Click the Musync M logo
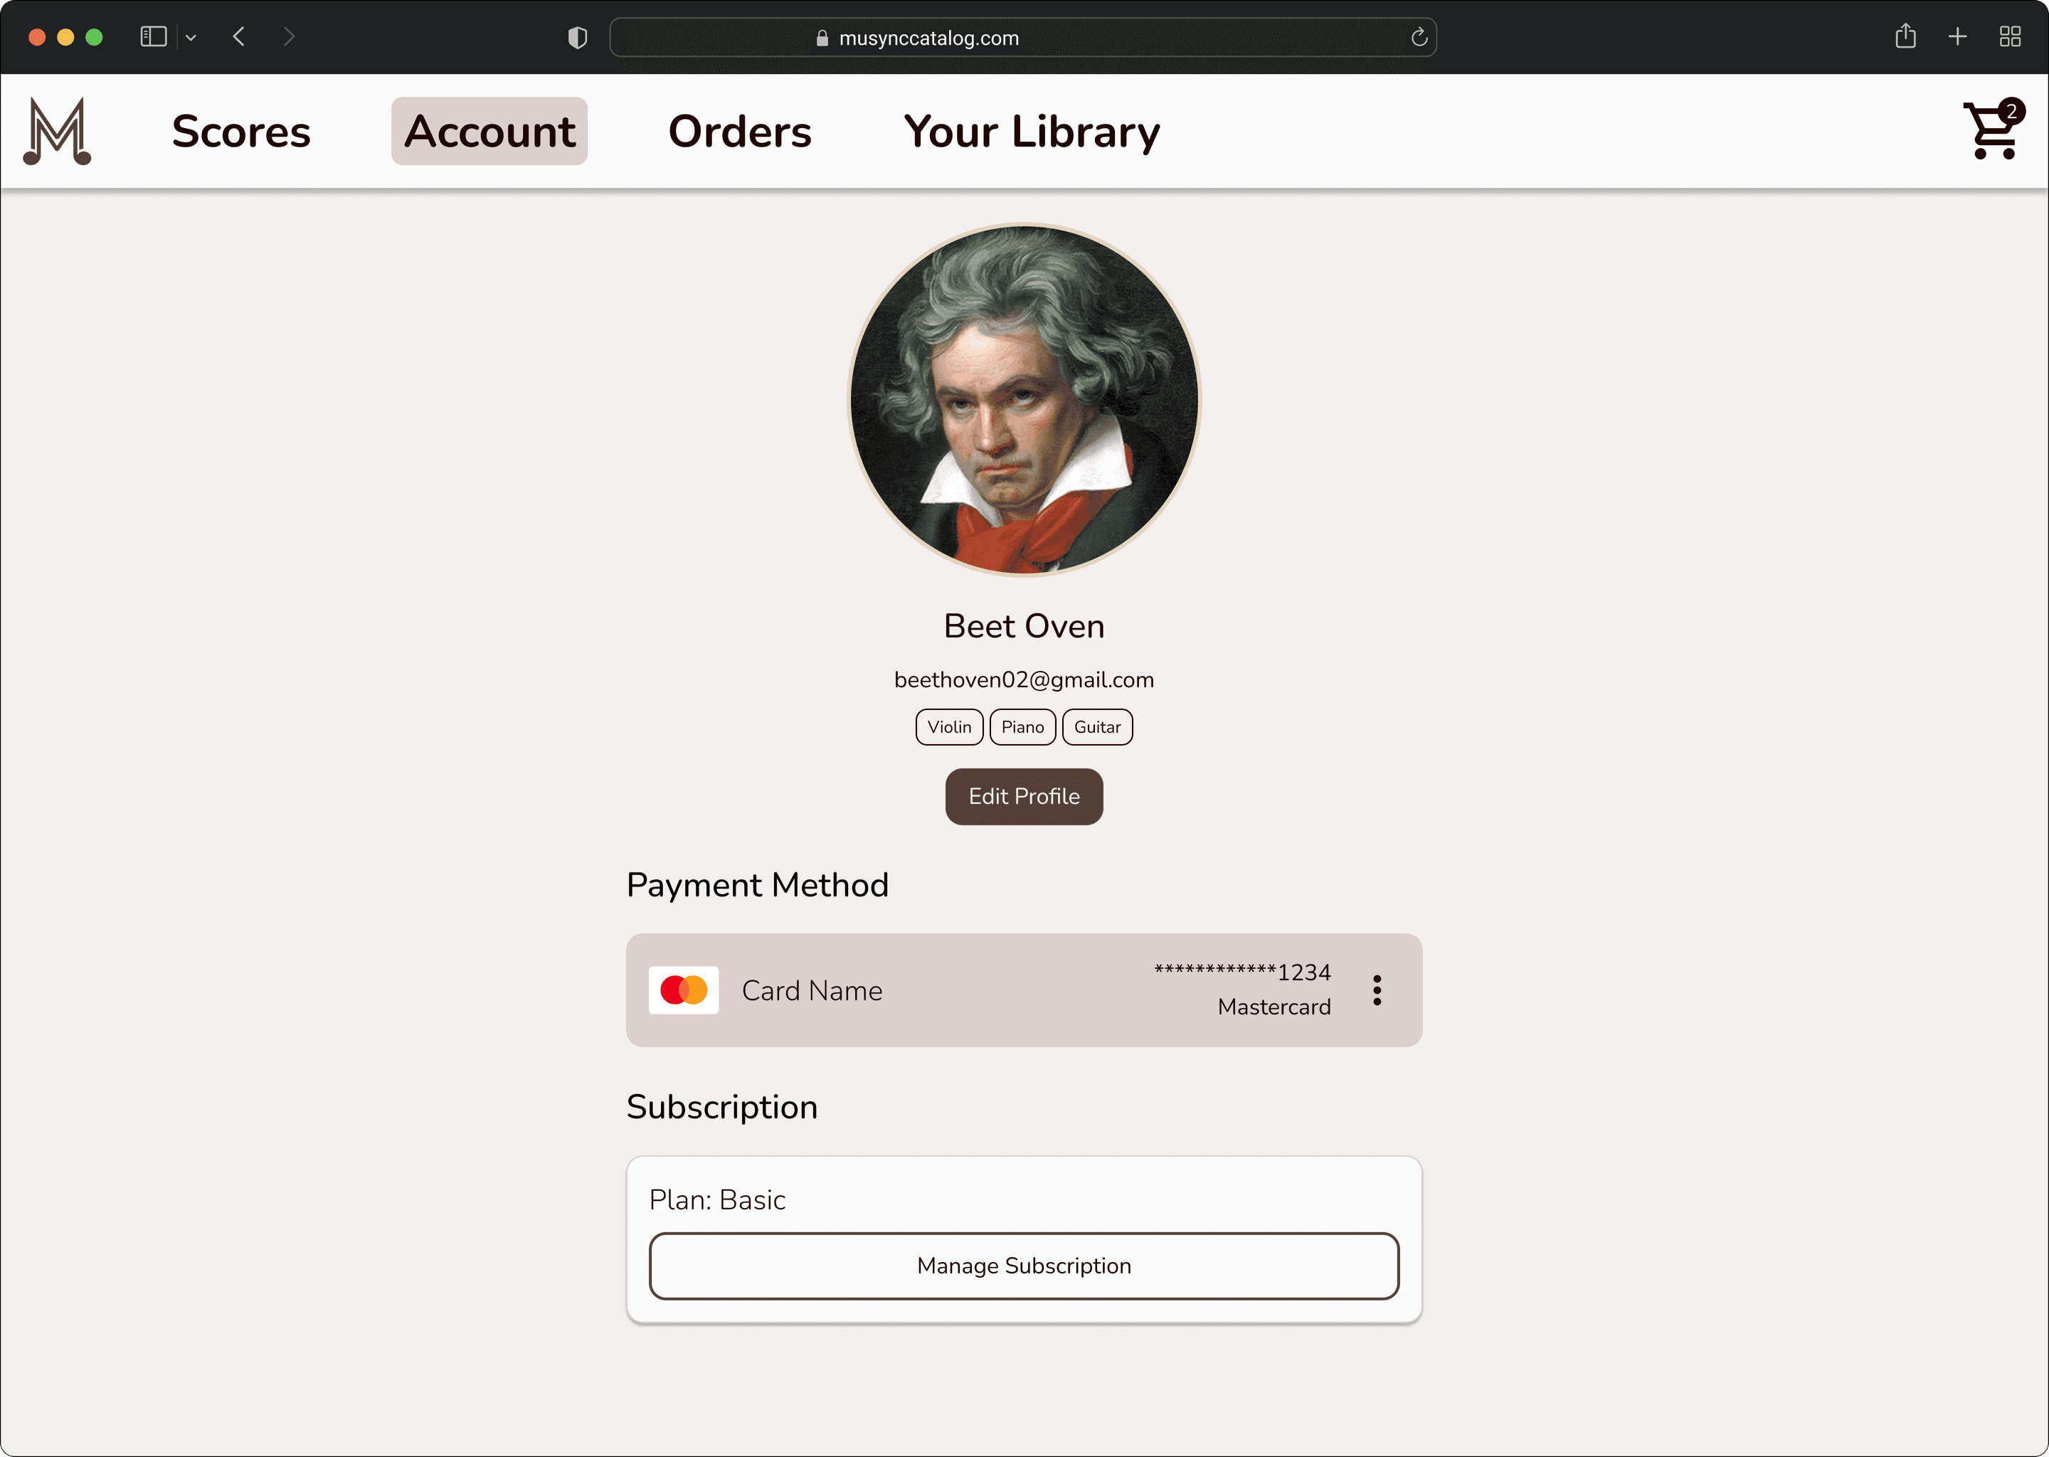This screenshot has width=2049, height=1457. (x=58, y=131)
